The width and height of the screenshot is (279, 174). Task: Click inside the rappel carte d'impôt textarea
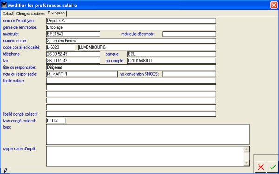[145, 156]
